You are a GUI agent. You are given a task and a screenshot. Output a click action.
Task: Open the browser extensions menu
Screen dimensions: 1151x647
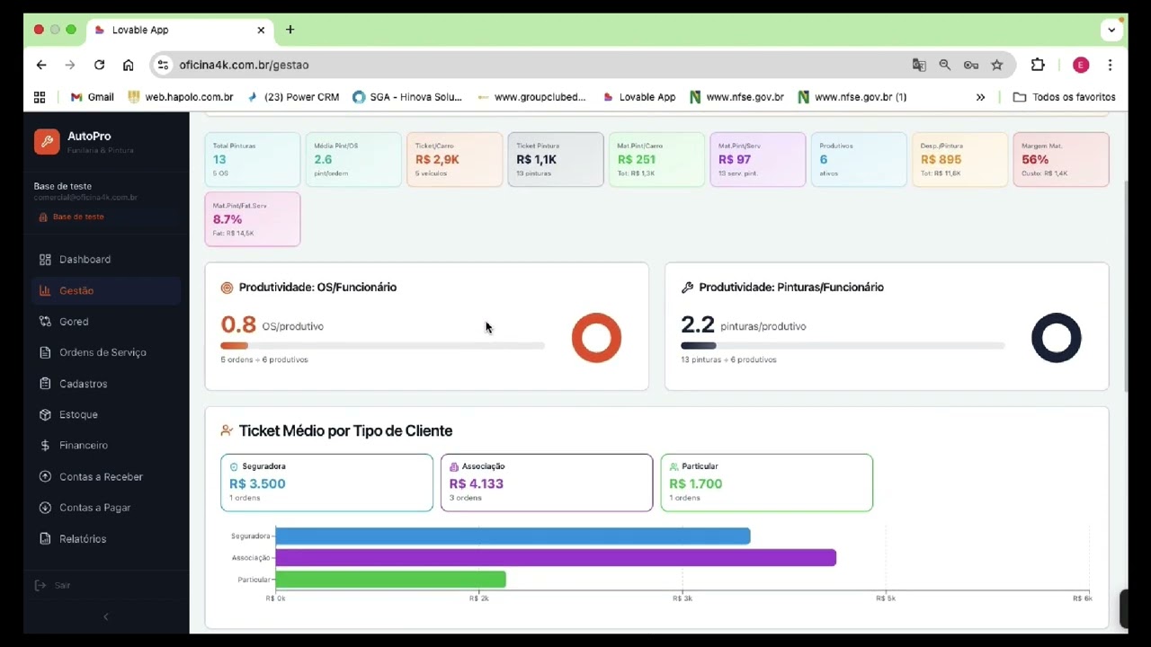1038,65
